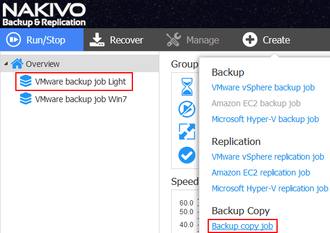This screenshot has height=233, width=330.
Task: Click the blue checkmark circle icon
Action: (x=187, y=155)
